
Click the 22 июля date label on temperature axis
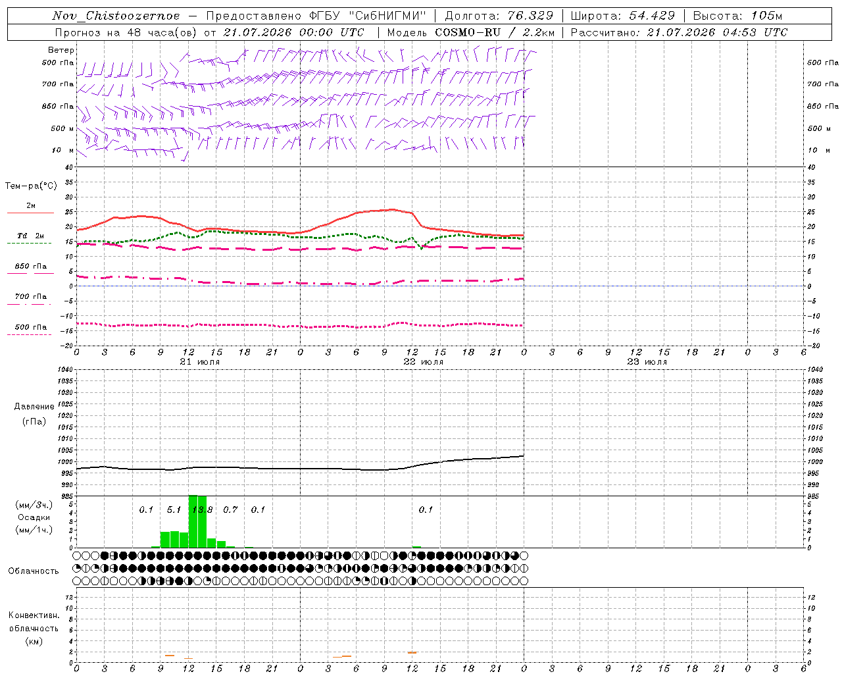(x=424, y=362)
